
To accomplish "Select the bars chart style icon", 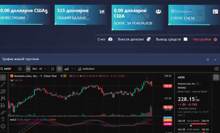I will click(52, 69).
